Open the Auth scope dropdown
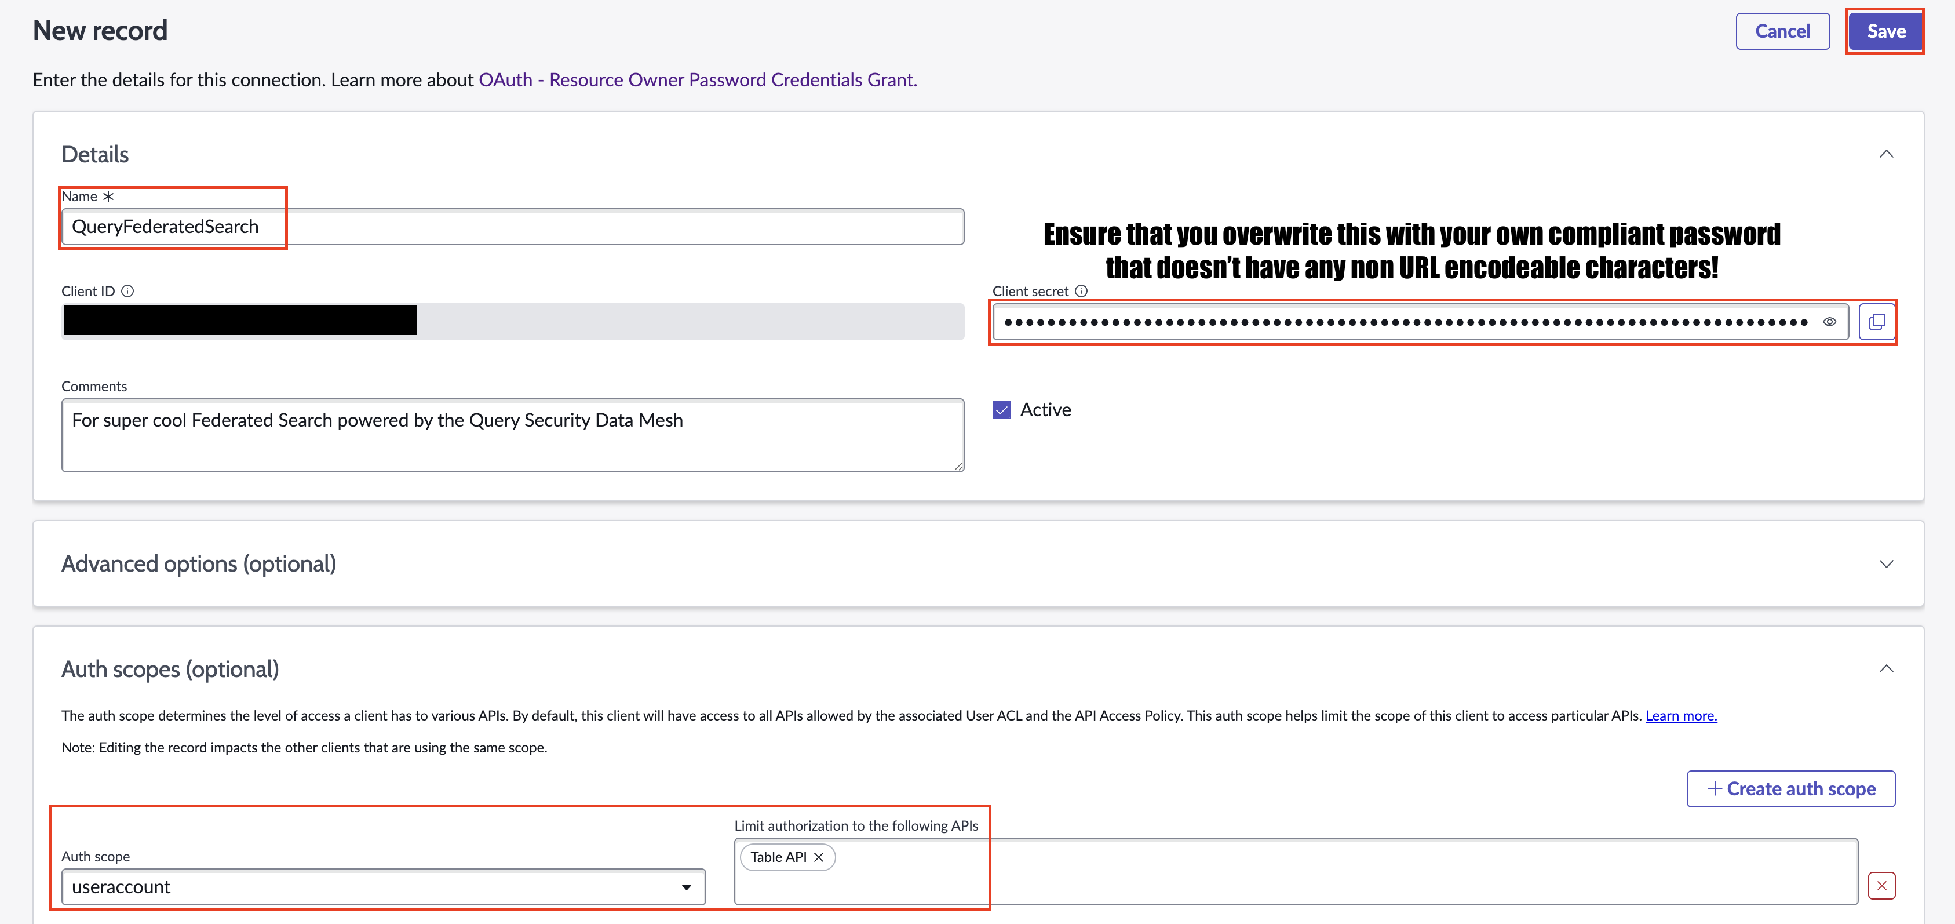The width and height of the screenshot is (1955, 924). click(383, 887)
